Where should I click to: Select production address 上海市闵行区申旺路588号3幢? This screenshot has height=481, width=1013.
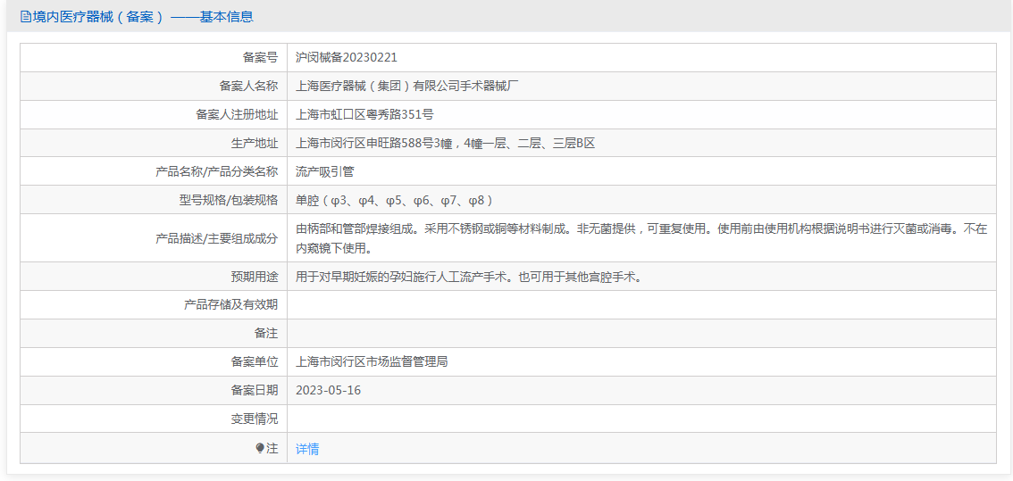tap(376, 144)
